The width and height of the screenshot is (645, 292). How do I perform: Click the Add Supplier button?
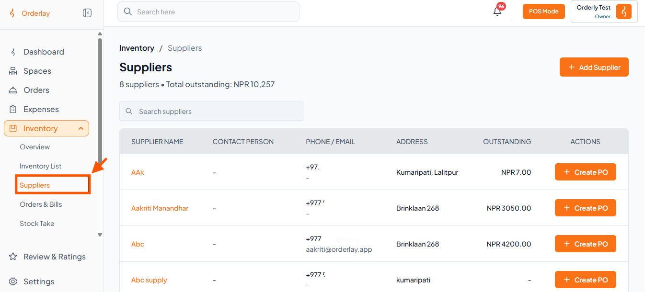click(x=594, y=67)
